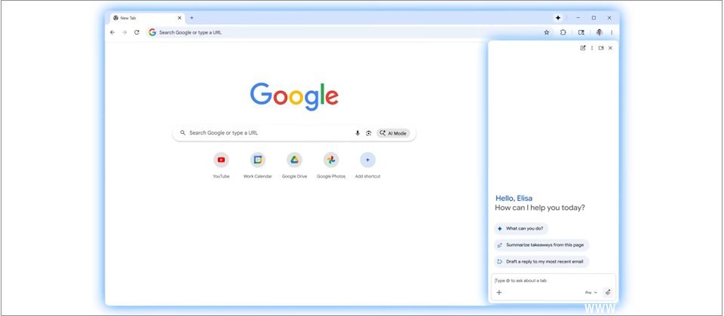Reload the page with the refresh icon

click(137, 32)
